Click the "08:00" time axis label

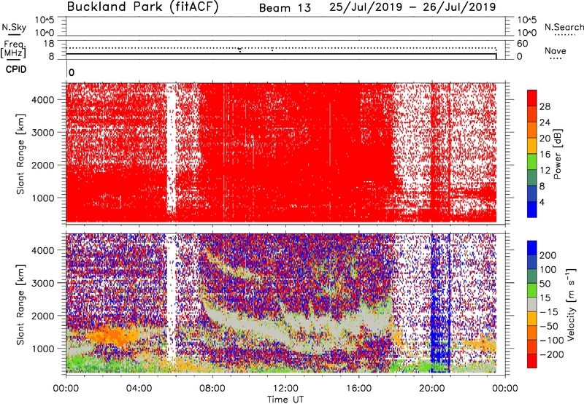tap(212, 389)
